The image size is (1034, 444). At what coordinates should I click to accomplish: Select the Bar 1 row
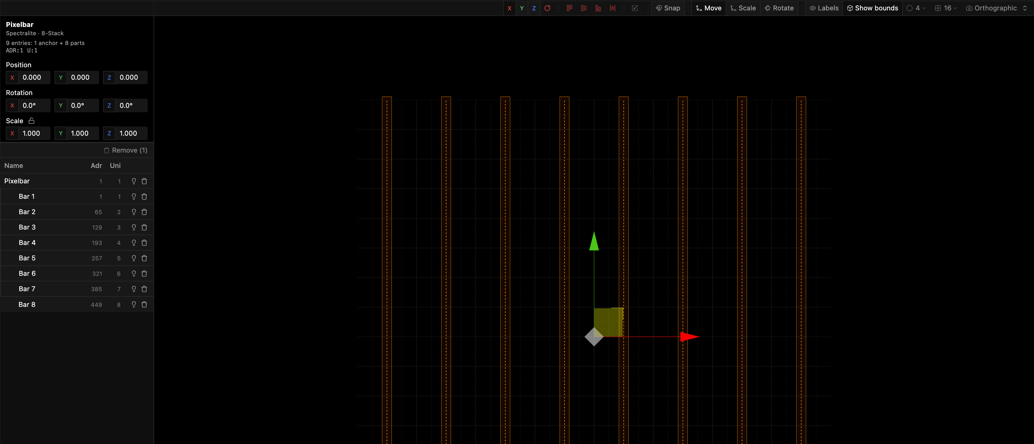point(77,196)
